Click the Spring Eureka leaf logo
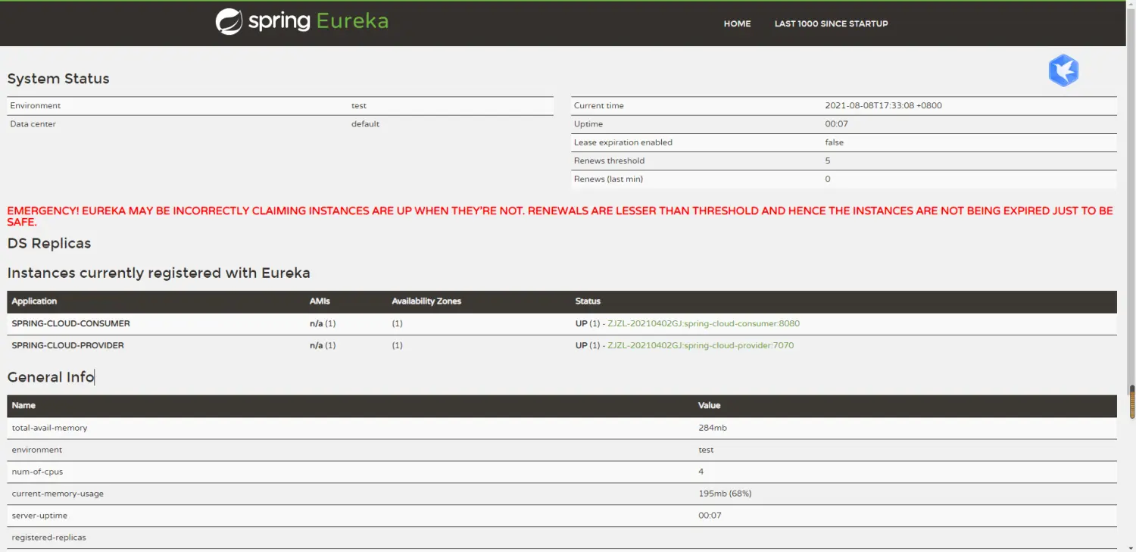Image resolution: width=1136 pixels, height=552 pixels. [x=229, y=22]
